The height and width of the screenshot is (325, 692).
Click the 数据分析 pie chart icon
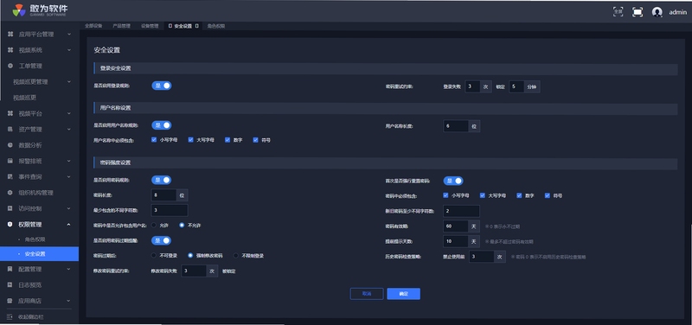pos(10,145)
